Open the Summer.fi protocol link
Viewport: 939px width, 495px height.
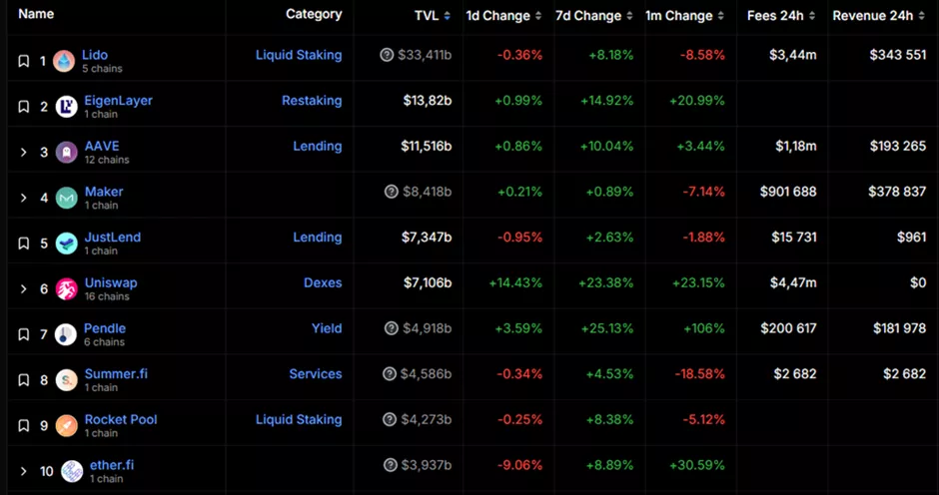click(x=116, y=373)
